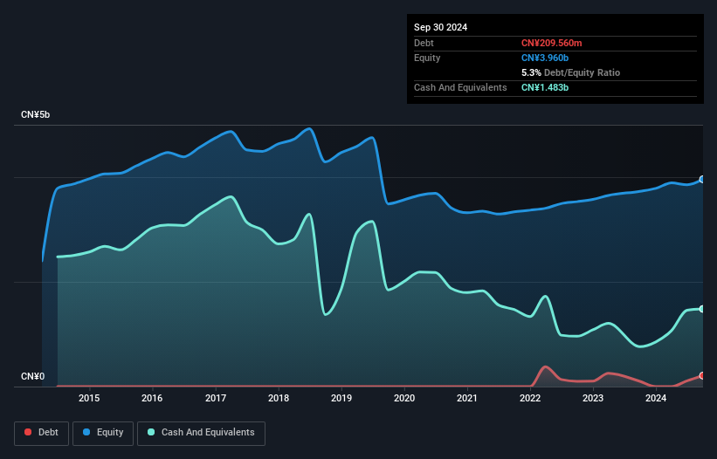Click the red Debt legend dot
Image resolution: width=717 pixels, height=459 pixels.
(28, 432)
